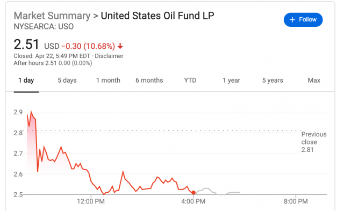
Task: Select the 1 day tab
Action: point(26,81)
